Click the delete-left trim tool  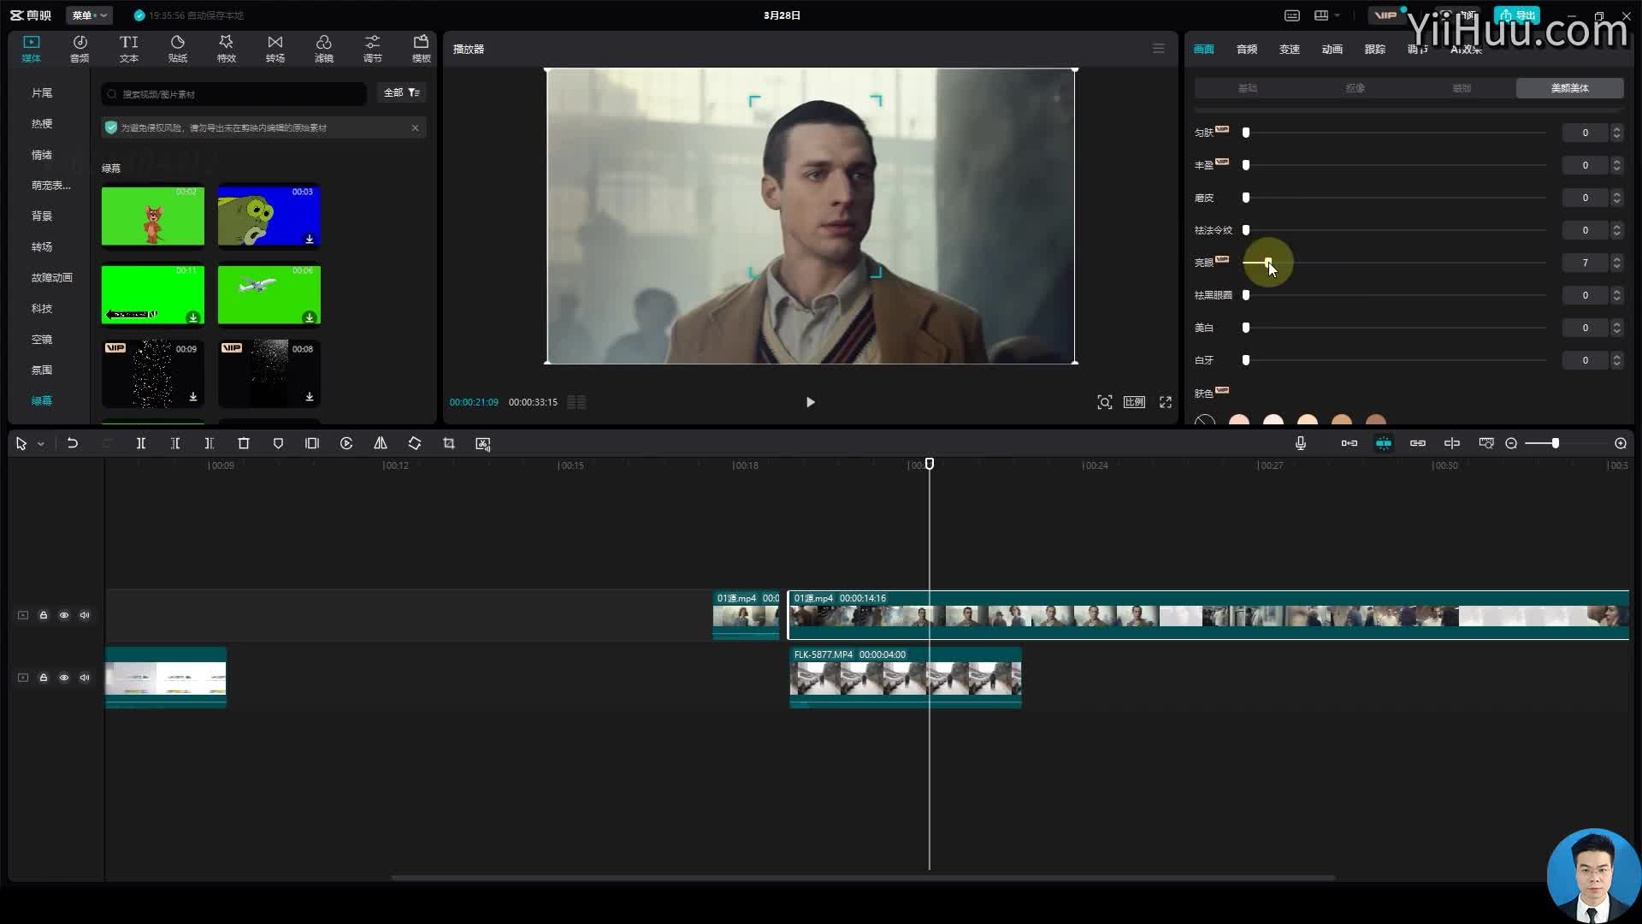tap(175, 443)
